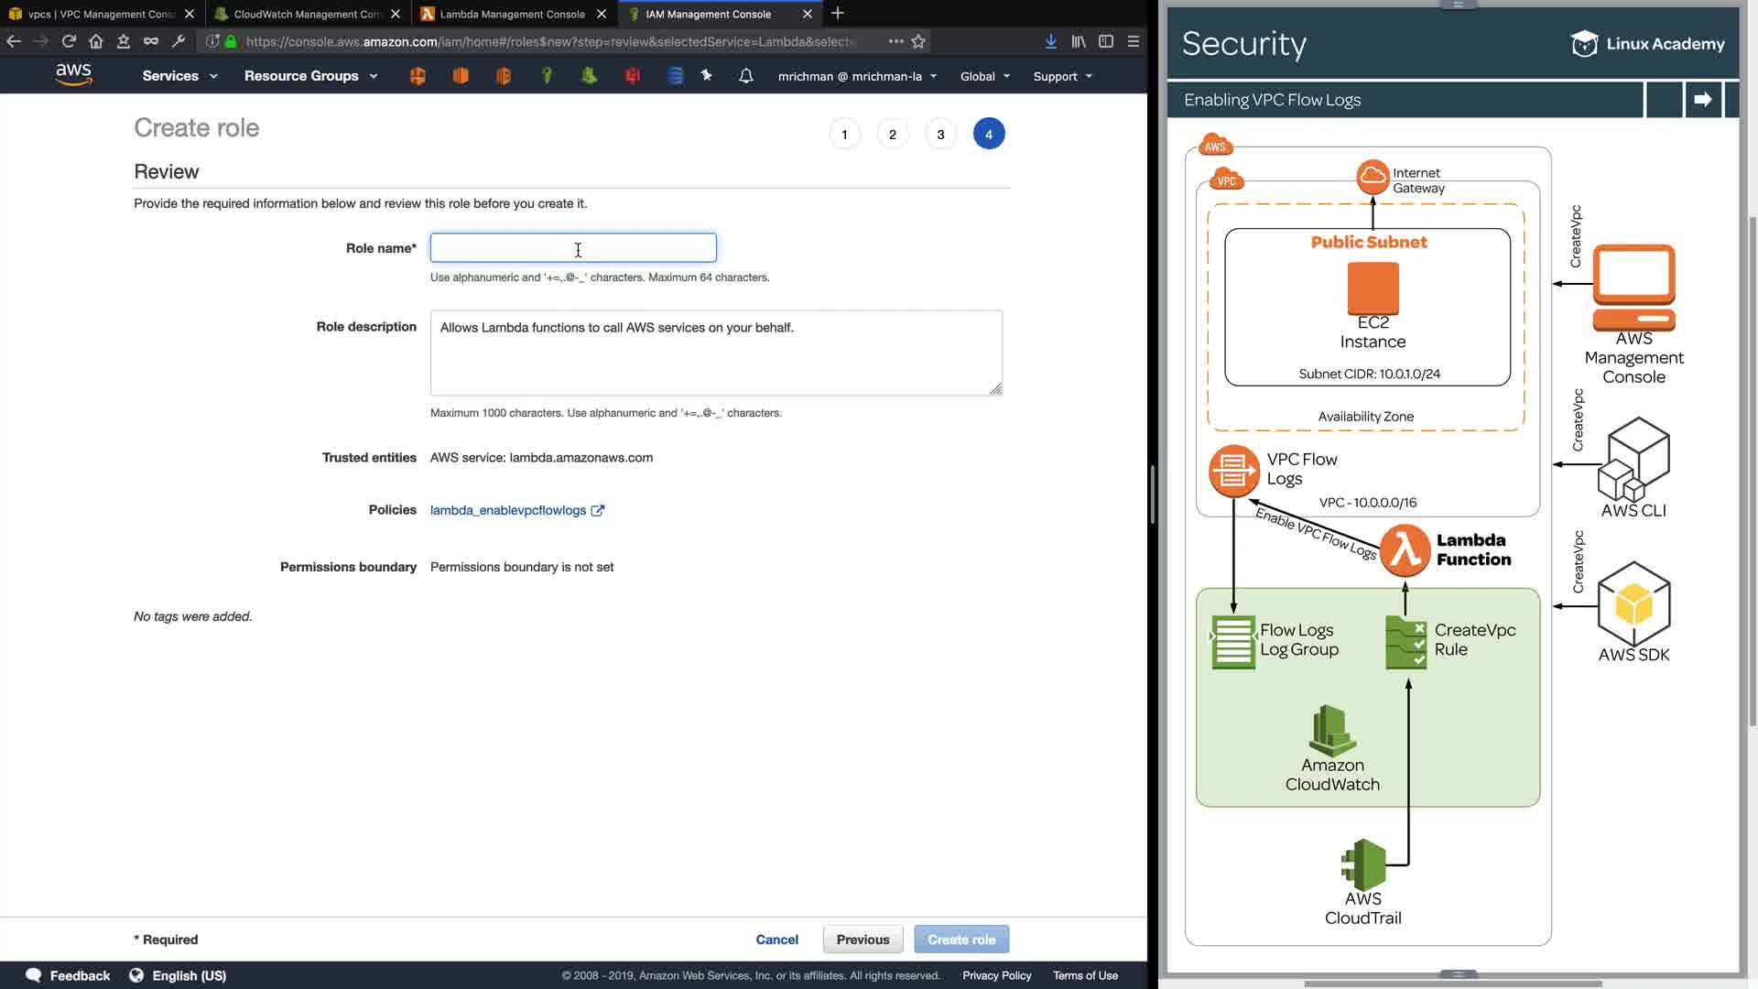Image resolution: width=1758 pixels, height=989 pixels.
Task: Switch to CloudWatch Management Console tab
Action: [307, 14]
